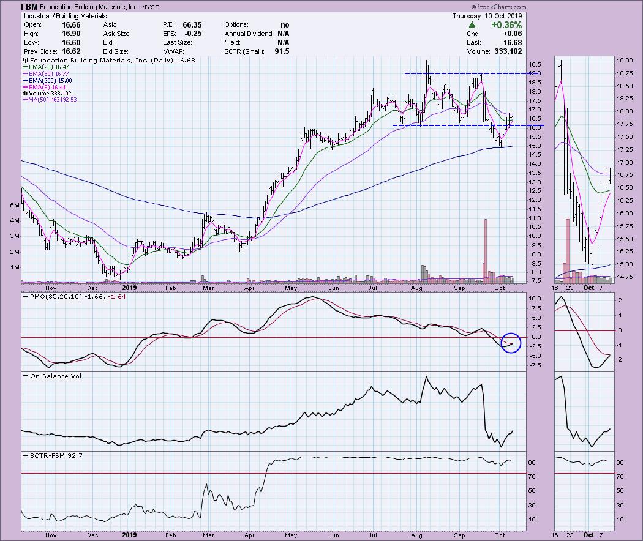Click the date Thursday 10-Oct-2019
This screenshot has height=541, width=643.
[x=487, y=16]
